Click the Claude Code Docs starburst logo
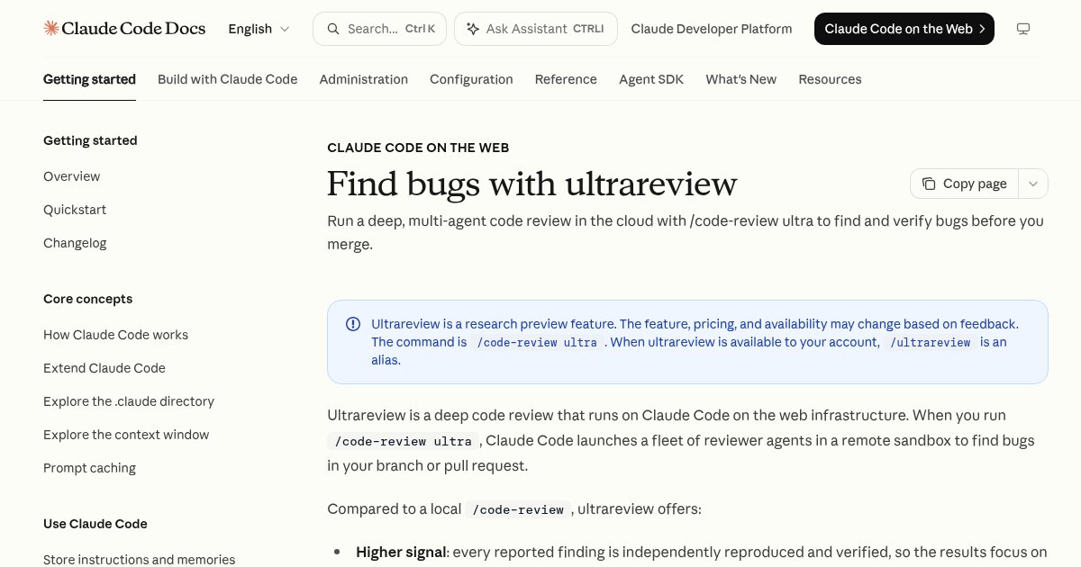This screenshot has width=1081, height=567. [51, 29]
